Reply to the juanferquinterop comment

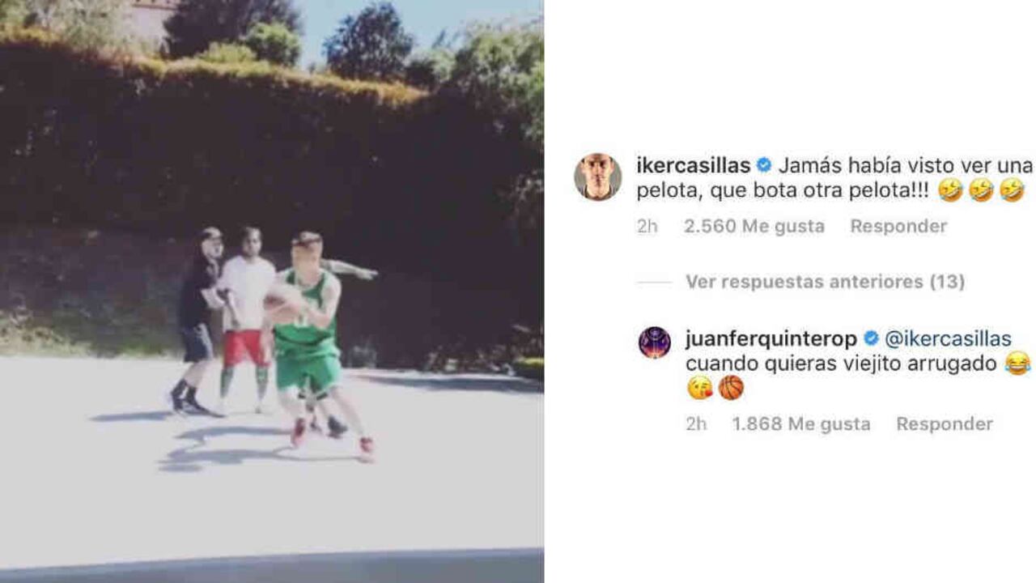click(945, 424)
